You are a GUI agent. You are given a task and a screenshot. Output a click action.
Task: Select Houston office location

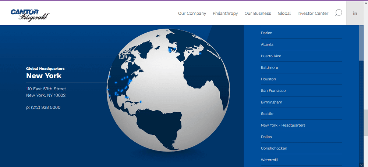point(301,79)
